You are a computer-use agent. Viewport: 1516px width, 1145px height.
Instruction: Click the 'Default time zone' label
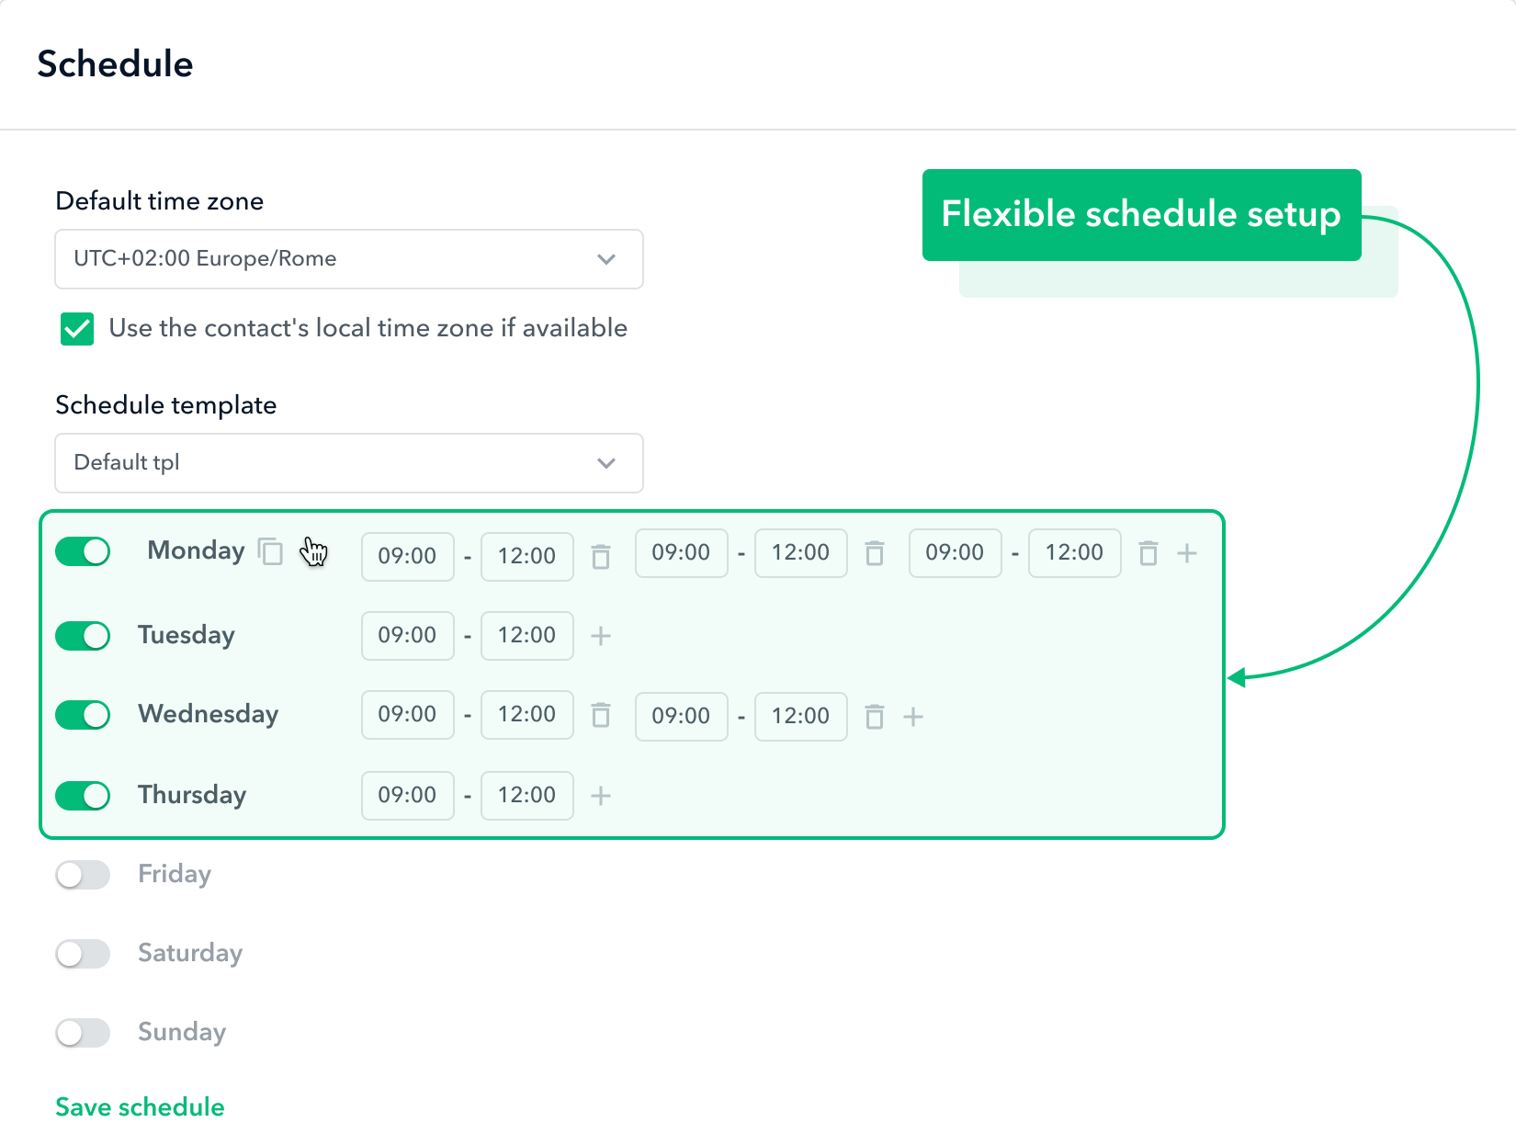[x=160, y=201]
